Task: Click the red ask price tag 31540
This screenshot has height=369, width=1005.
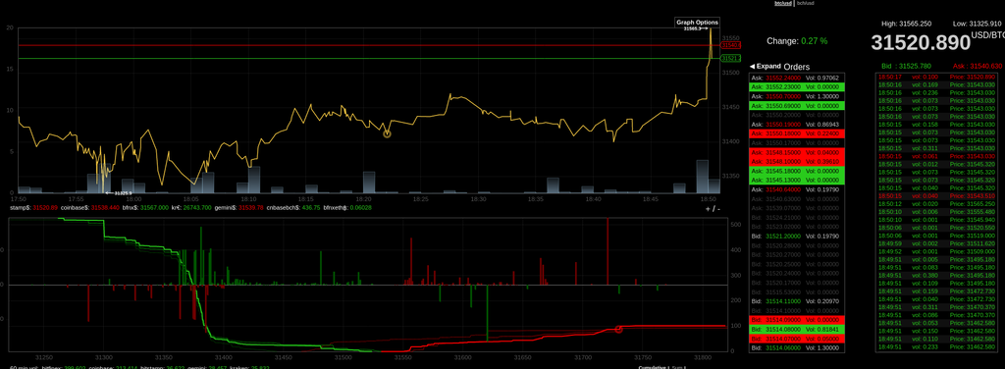Action: pyautogui.click(x=730, y=45)
